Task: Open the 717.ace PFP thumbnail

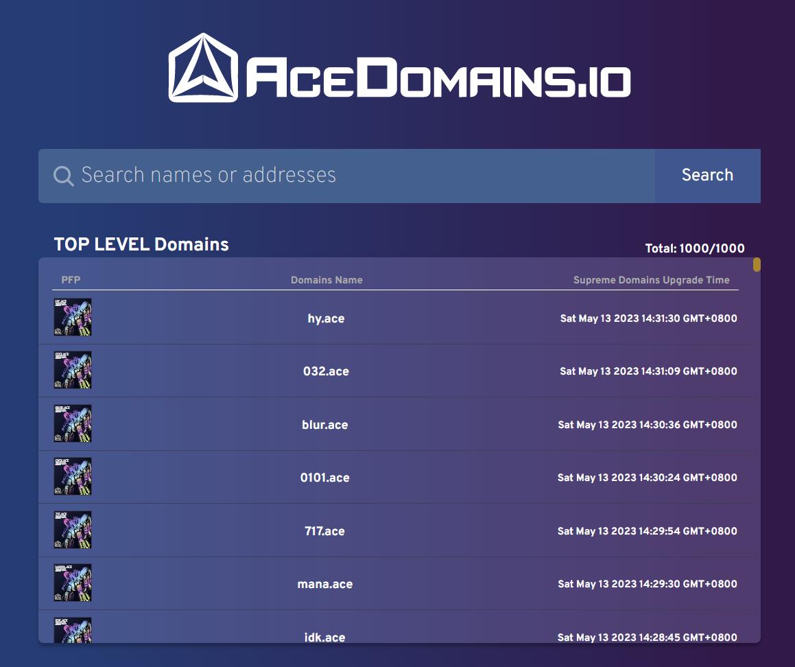Action: [73, 530]
